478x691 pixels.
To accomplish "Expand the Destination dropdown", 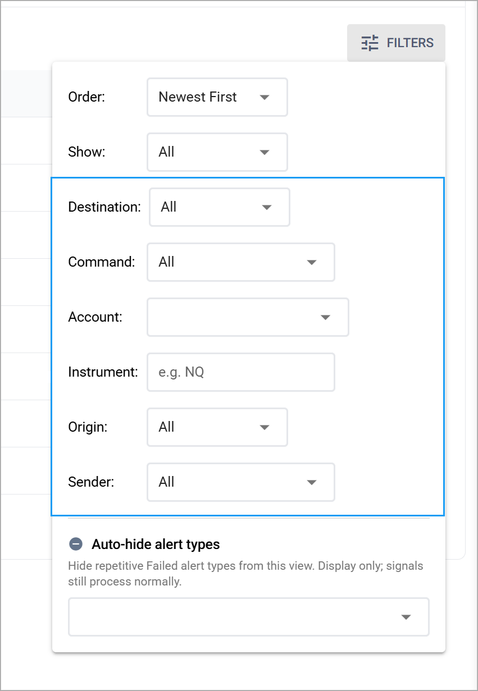I will pyautogui.click(x=220, y=207).
